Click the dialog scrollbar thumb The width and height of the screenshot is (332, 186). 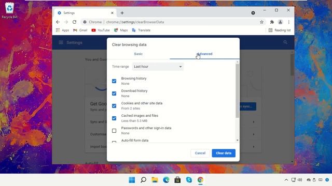coord(237,91)
